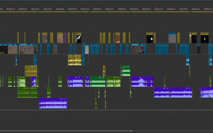The image size is (213, 133).
Task: Click fx badge on green audio clip below 00:04:59:16
Action: coord(128,66)
